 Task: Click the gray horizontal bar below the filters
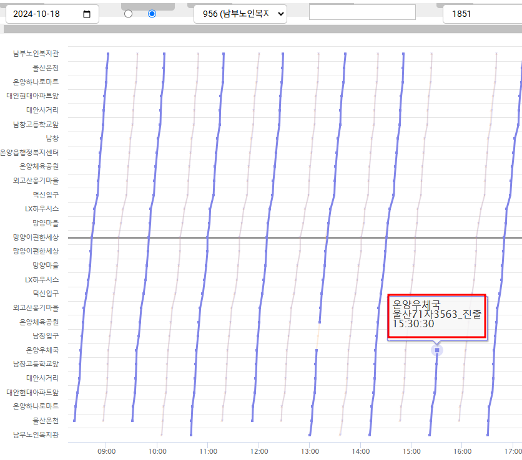pyautogui.click(x=262, y=29)
